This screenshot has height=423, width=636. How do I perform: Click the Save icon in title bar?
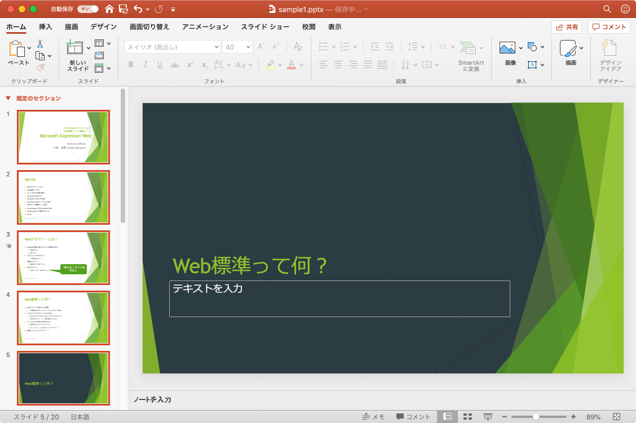pos(123,9)
